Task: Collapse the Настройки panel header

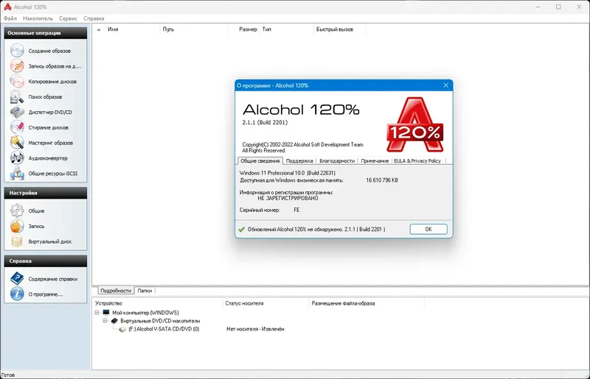Action: click(x=46, y=193)
